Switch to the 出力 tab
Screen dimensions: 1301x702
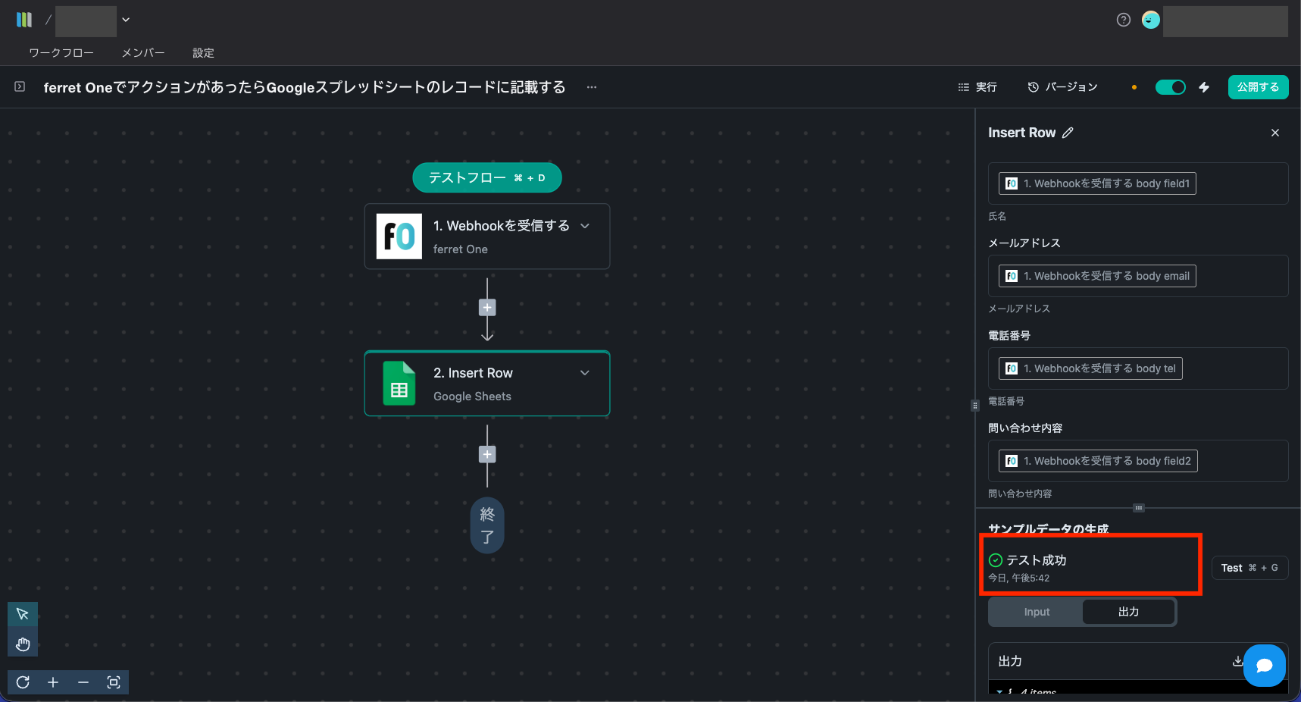pos(1128,612)
